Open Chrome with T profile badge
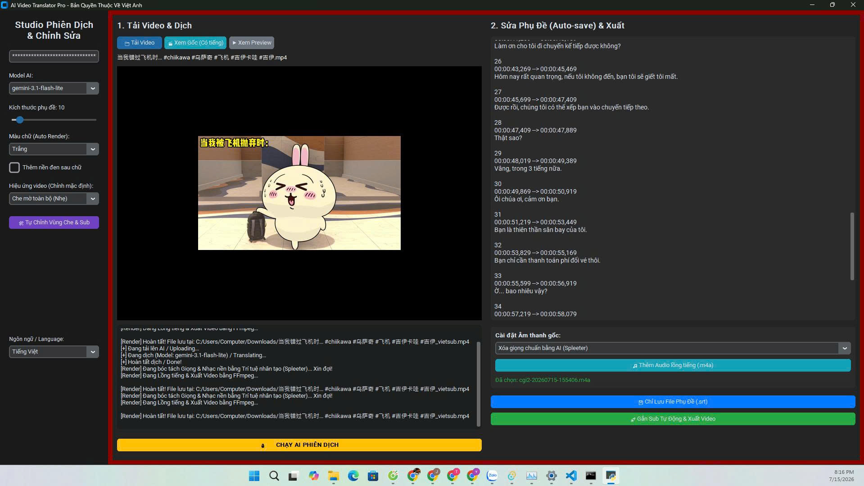864x486 pixels. pos(453,476)
